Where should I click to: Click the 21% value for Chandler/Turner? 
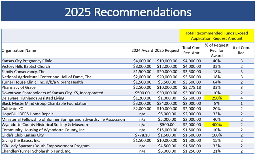coord(217,151)
